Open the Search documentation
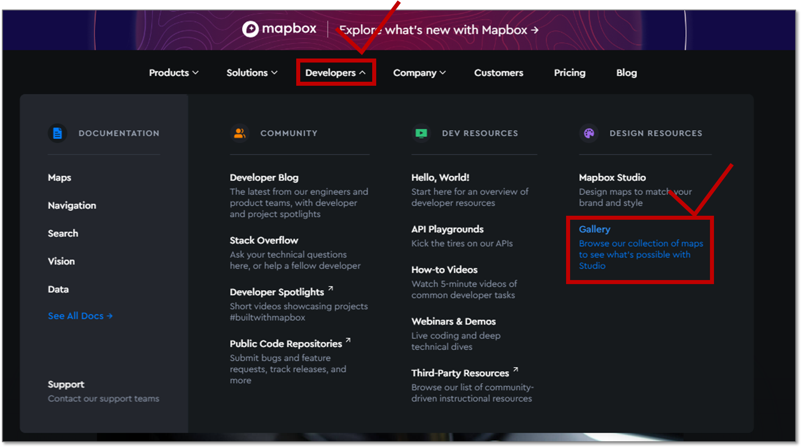 point(63,233)
